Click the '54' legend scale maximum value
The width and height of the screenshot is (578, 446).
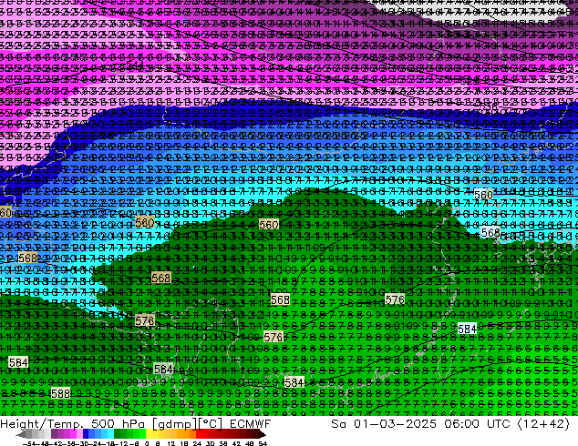(263, 444)
